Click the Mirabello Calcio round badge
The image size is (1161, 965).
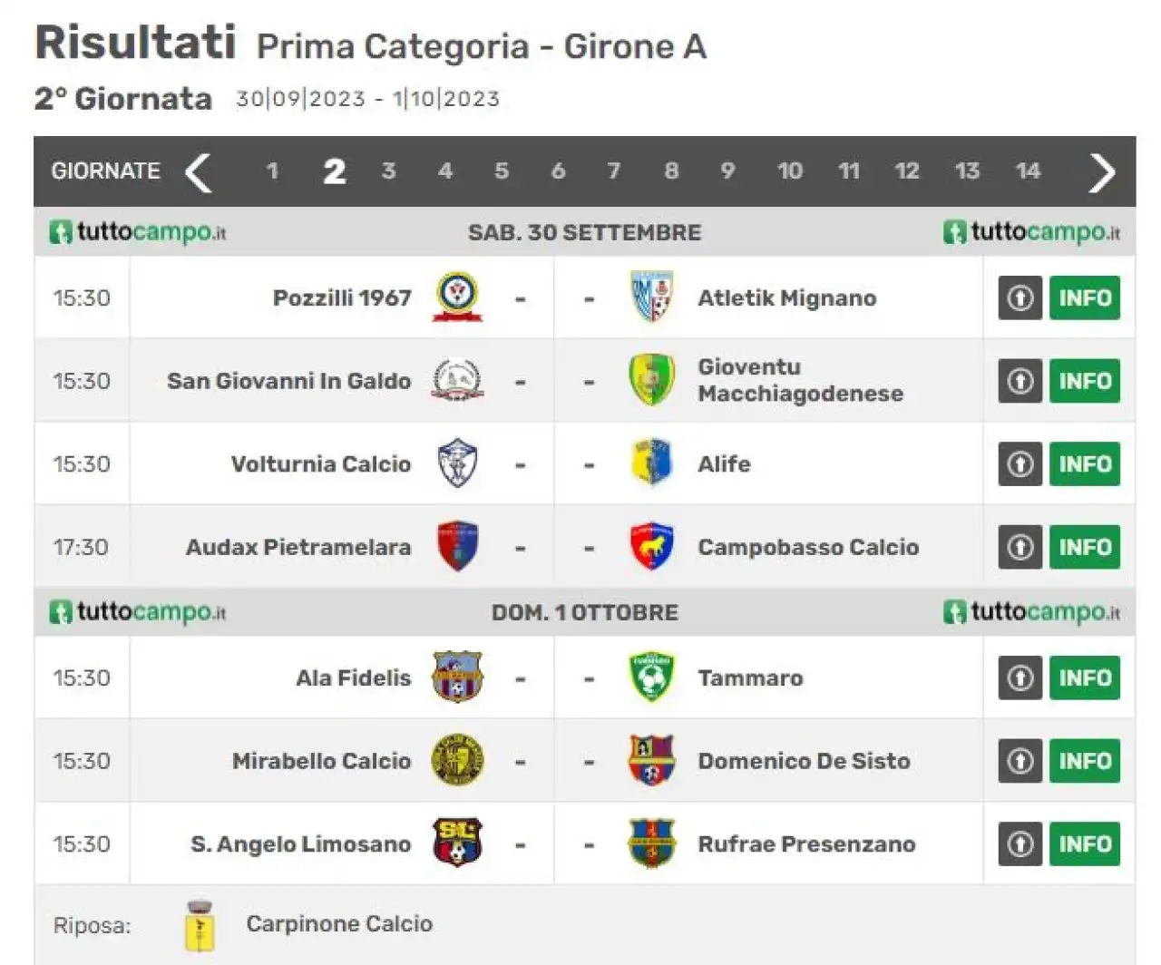click(457, 760)
